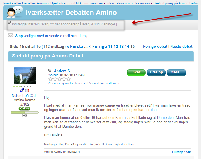Open Anders S's avatar photo thumbnail
The image size is (201, 159).
click(25, 75)
